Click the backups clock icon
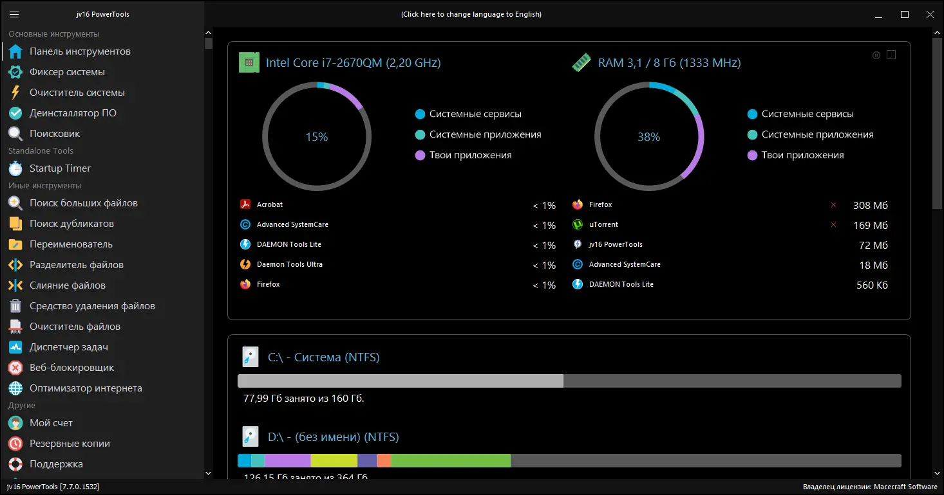This screenshot has height=495, width=944. 15,444
